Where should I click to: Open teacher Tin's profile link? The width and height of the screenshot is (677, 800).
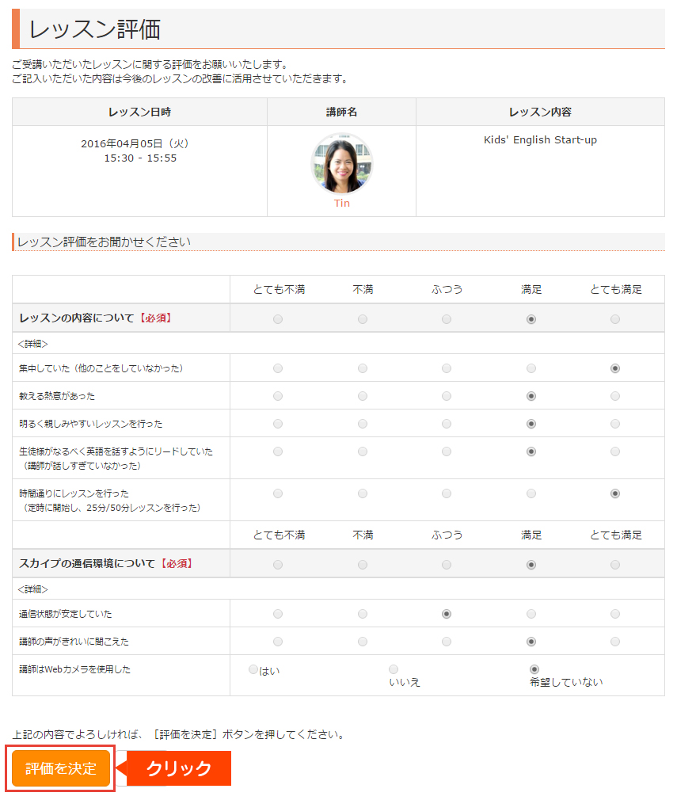[x=342, y=203]
